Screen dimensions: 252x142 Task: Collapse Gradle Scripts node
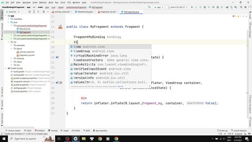[x=6, y=68]
